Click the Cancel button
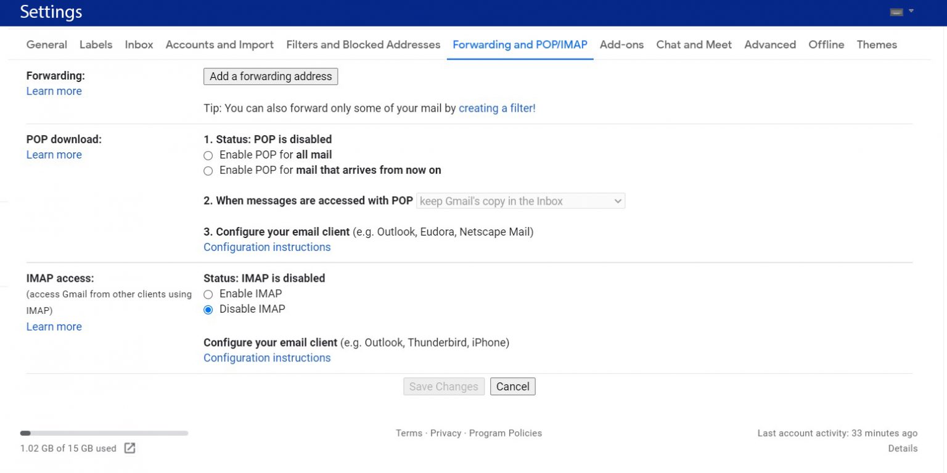 [x=512, y=386]
